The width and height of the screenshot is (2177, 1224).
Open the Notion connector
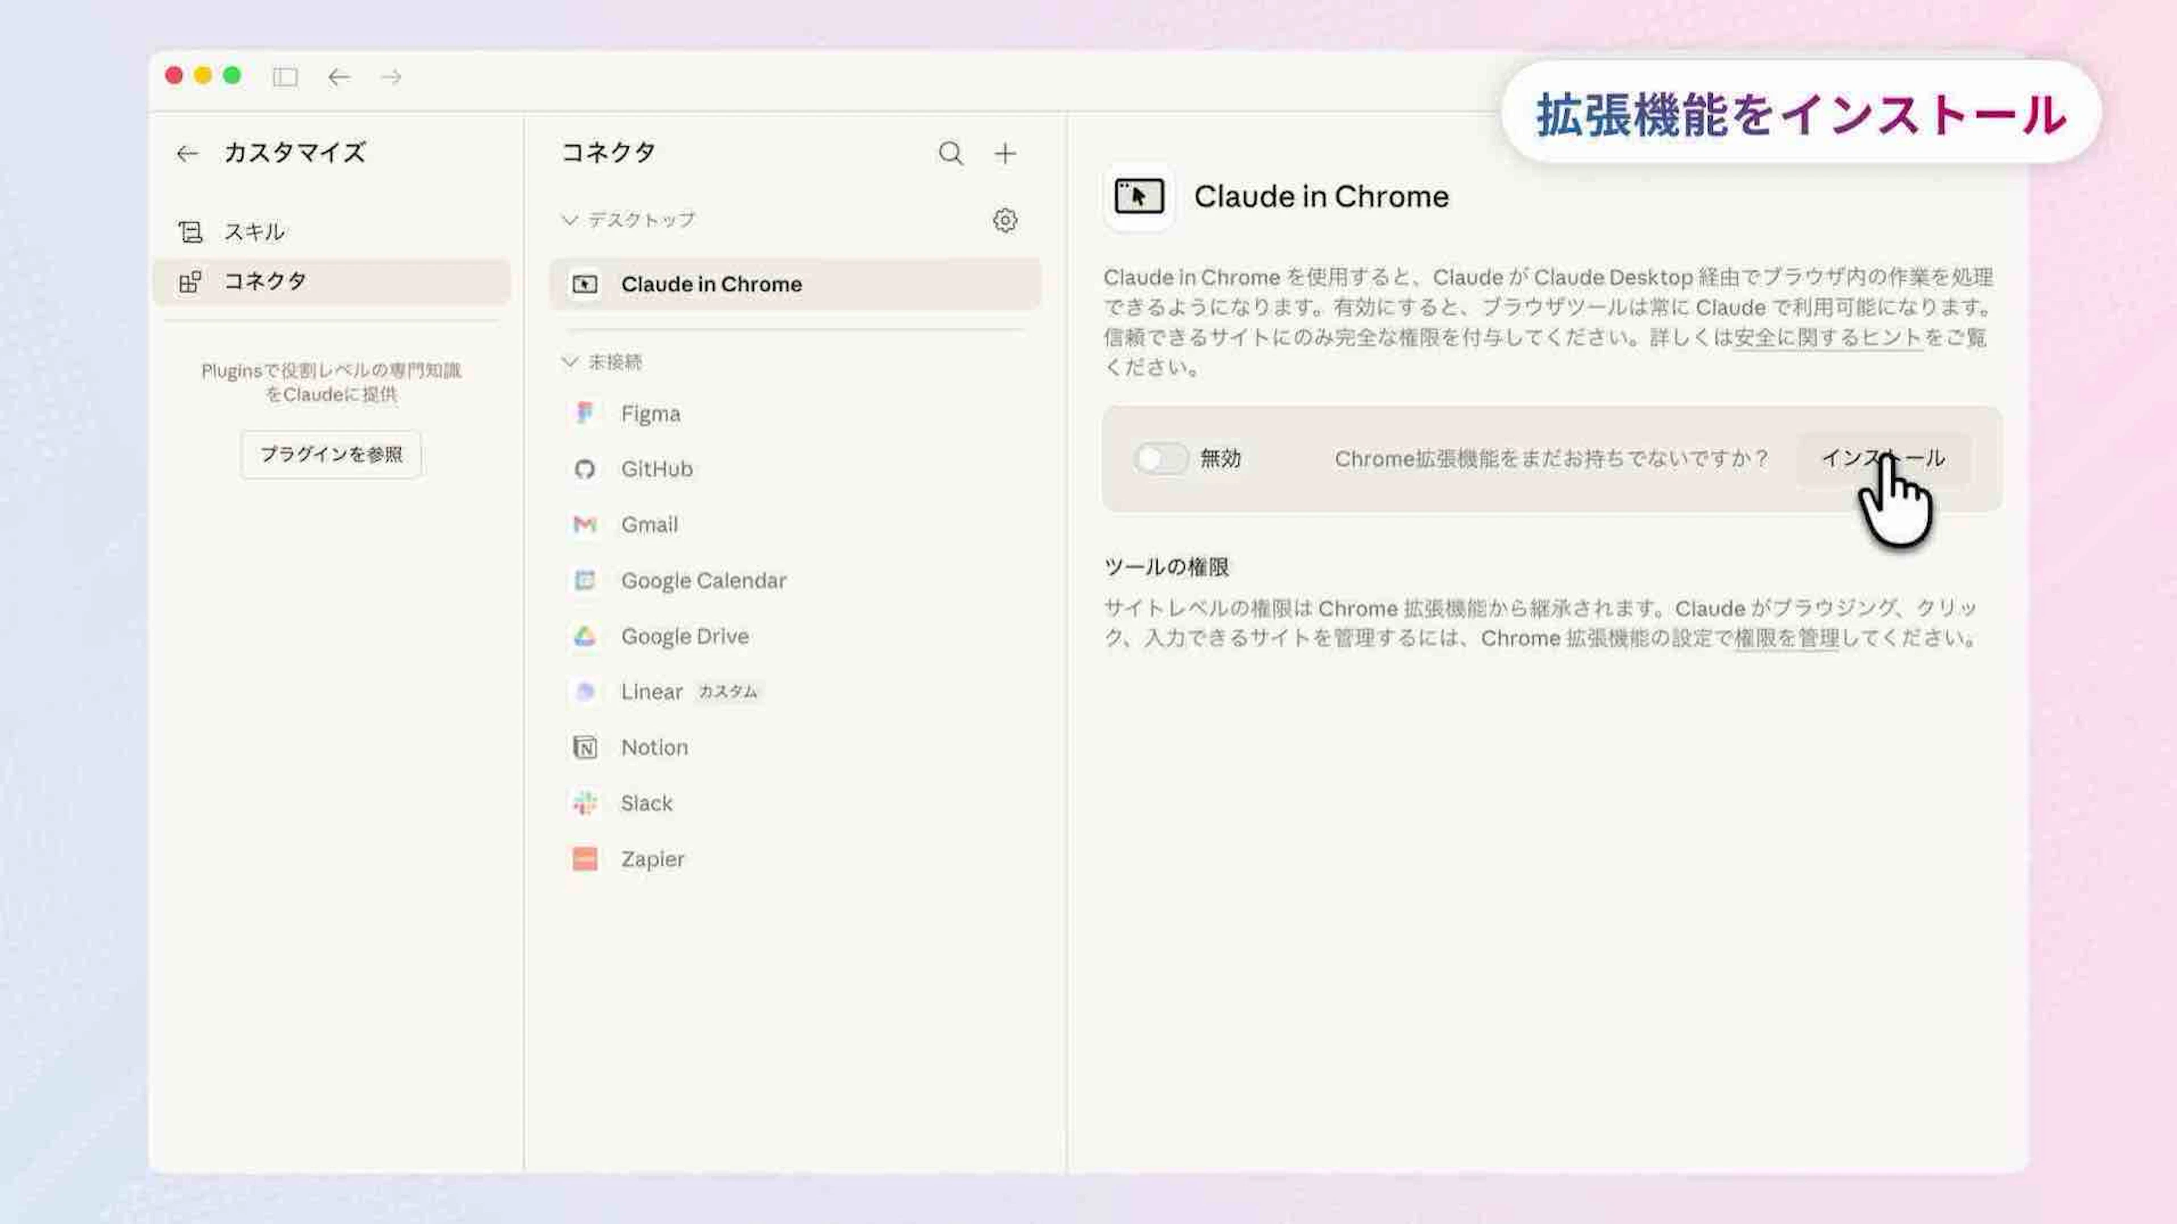tap(653, 747)
